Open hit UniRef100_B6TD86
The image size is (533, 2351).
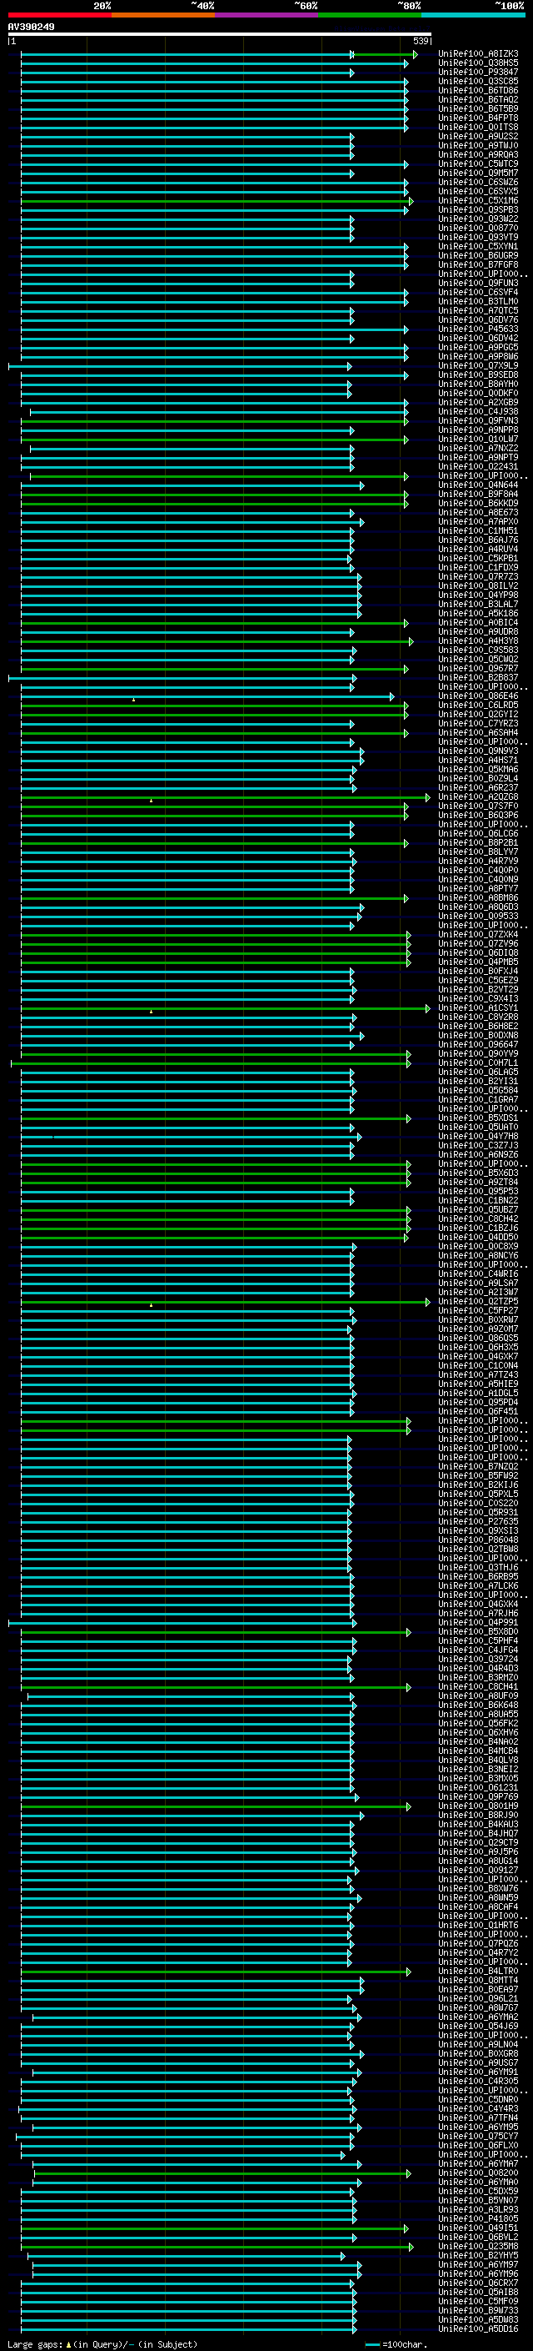pos(478,90)
